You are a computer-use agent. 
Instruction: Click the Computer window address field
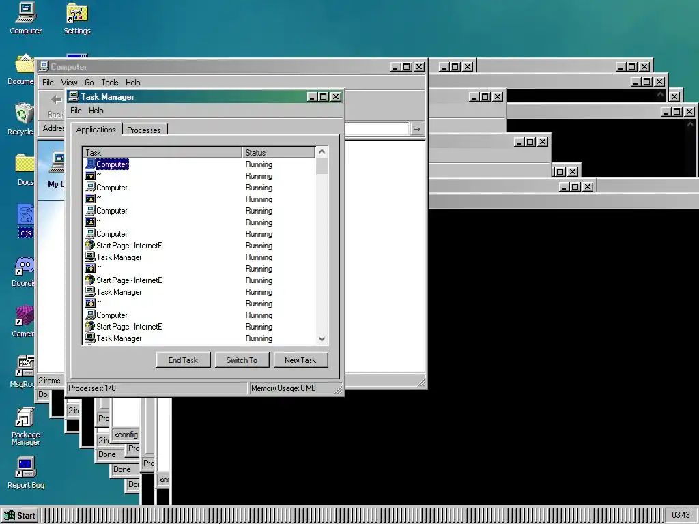coord(377,129)
